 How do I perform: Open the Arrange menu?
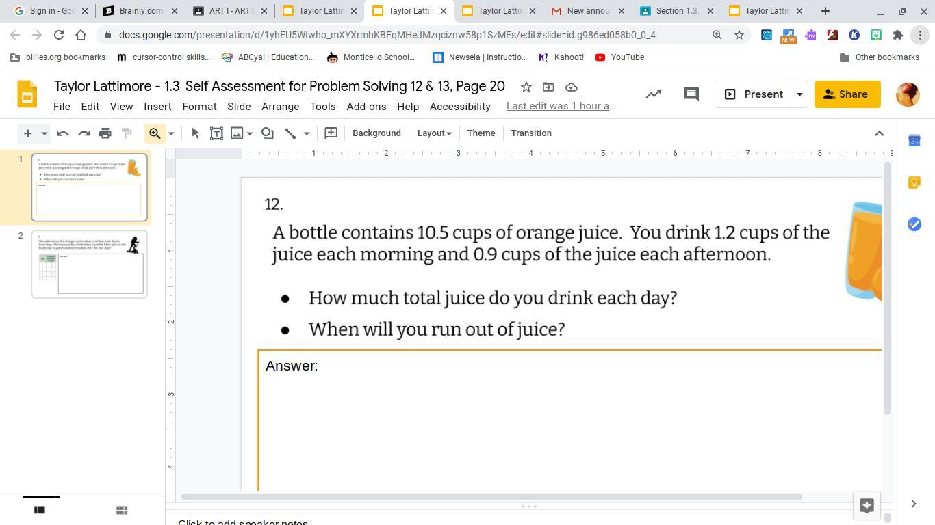tap(280, 107)
